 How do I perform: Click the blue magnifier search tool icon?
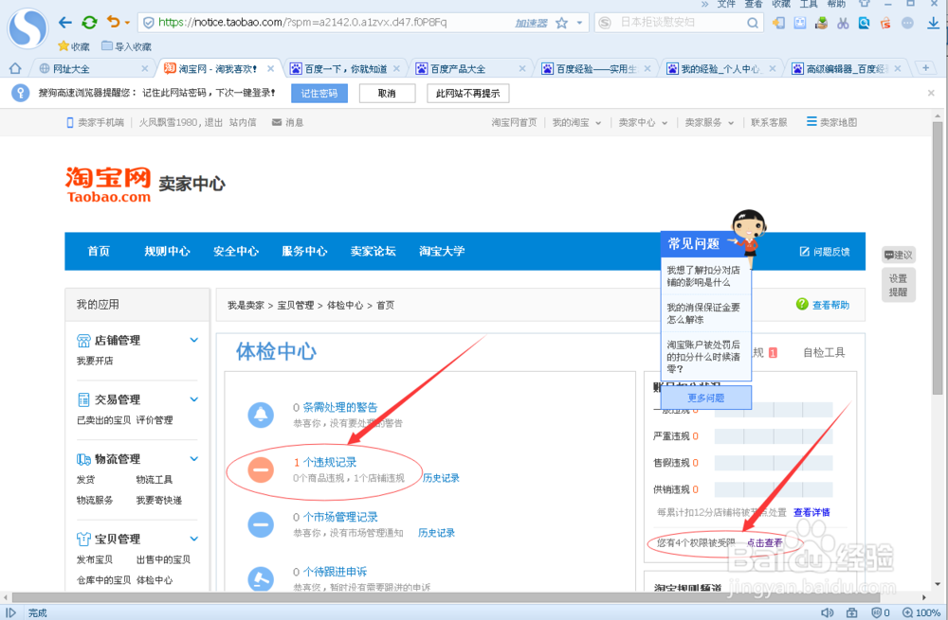pos(864,23)
